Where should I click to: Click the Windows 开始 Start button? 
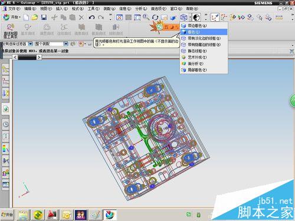point(7,215)
